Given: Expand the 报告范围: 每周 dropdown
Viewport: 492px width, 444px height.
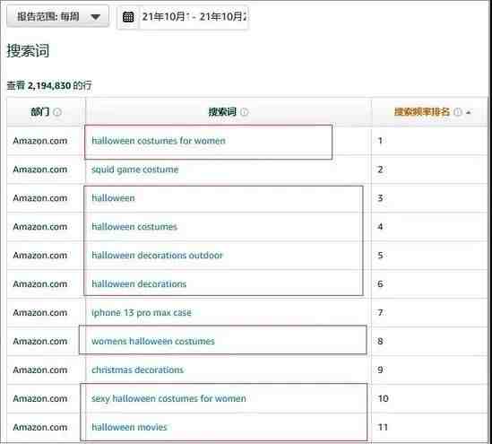Looking at the screenshot, I should [x=57, y=16].
